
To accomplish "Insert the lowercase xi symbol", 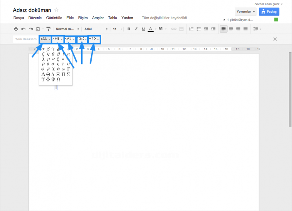I will coord(58,59).
